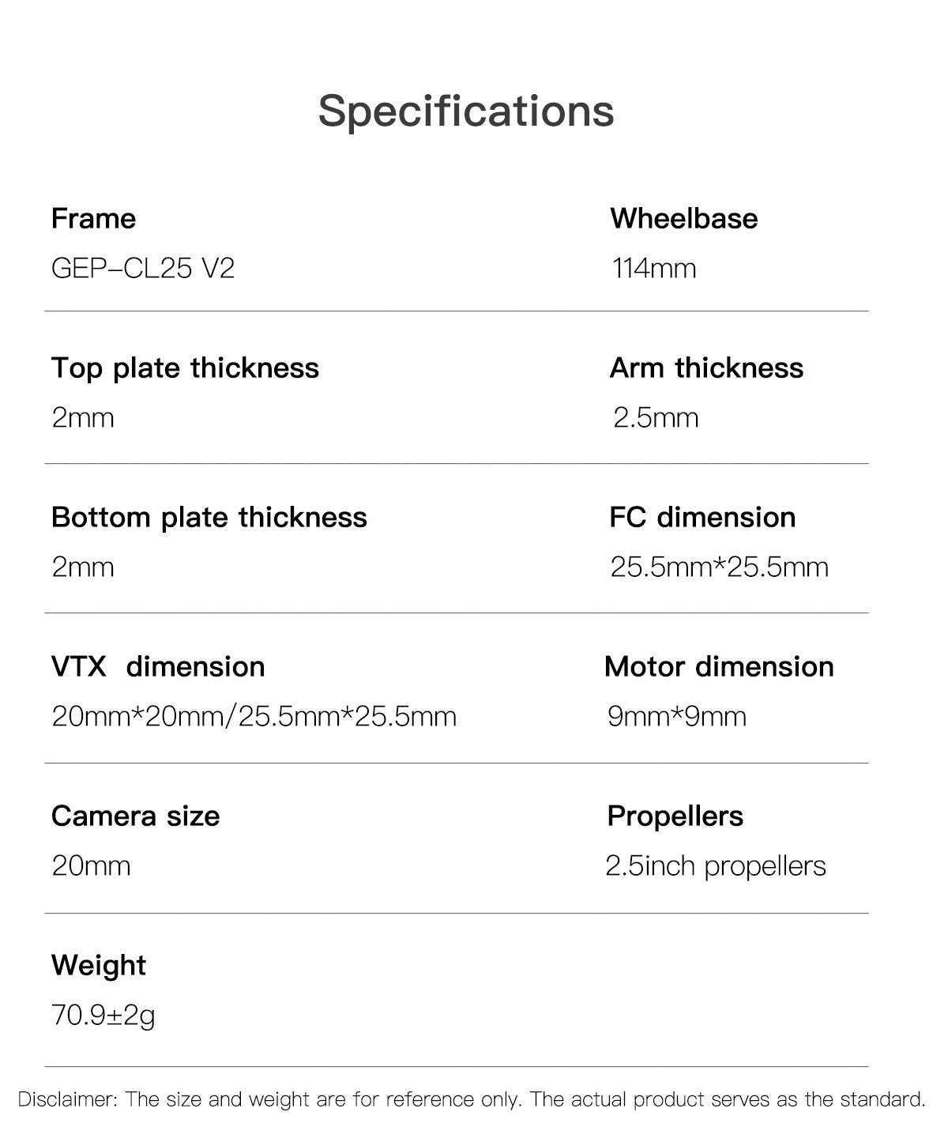This screenshot has height=1127, width=948.
Task: Select the FC dimension label
Action: pyautogui.click(x=702, y=518)
